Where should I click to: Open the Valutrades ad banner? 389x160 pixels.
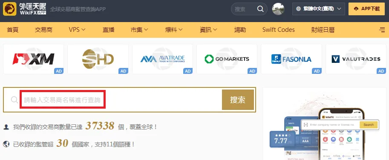356,59
